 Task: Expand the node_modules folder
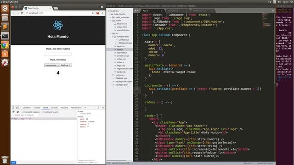tap(111, 17)
